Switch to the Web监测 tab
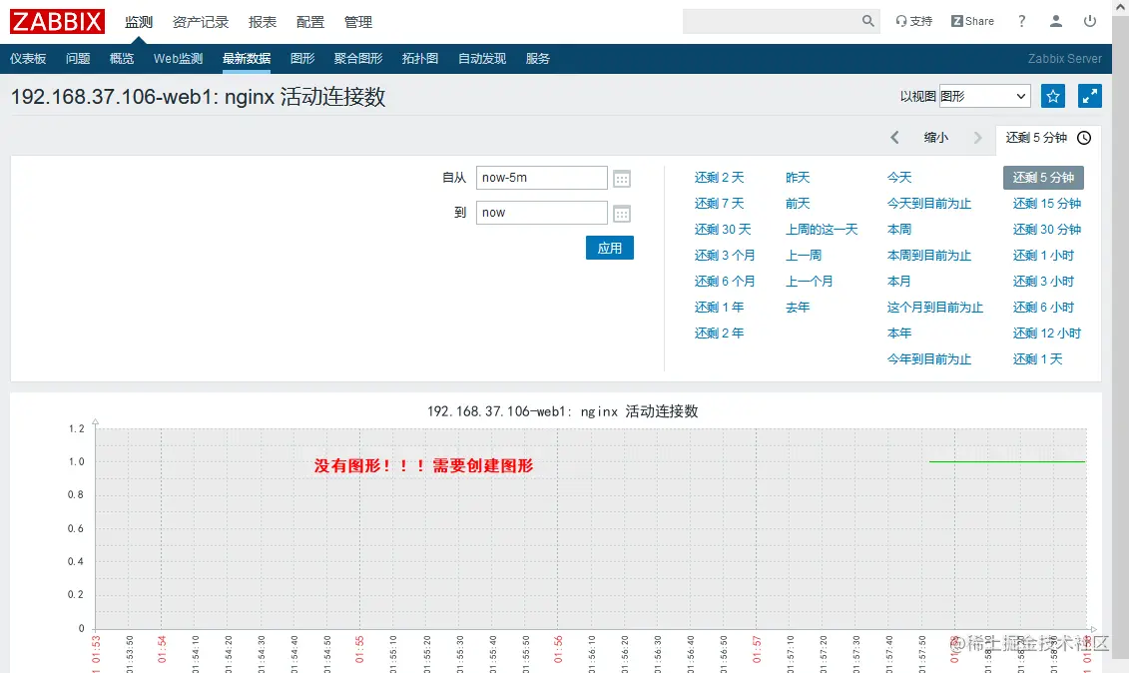This screenshot has height=673, width=1129. (x=177, y=58)
